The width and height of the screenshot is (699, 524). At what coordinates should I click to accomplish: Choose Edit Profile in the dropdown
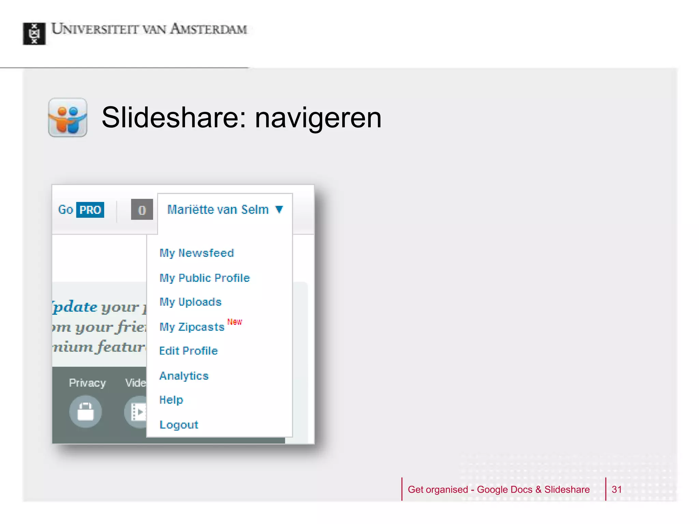pyautogui.click(x=188, y=351)
